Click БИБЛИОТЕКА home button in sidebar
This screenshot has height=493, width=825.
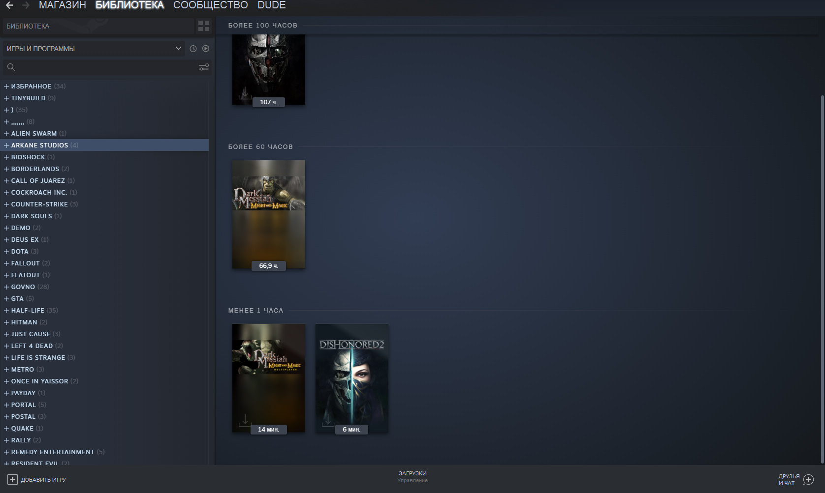98,26
